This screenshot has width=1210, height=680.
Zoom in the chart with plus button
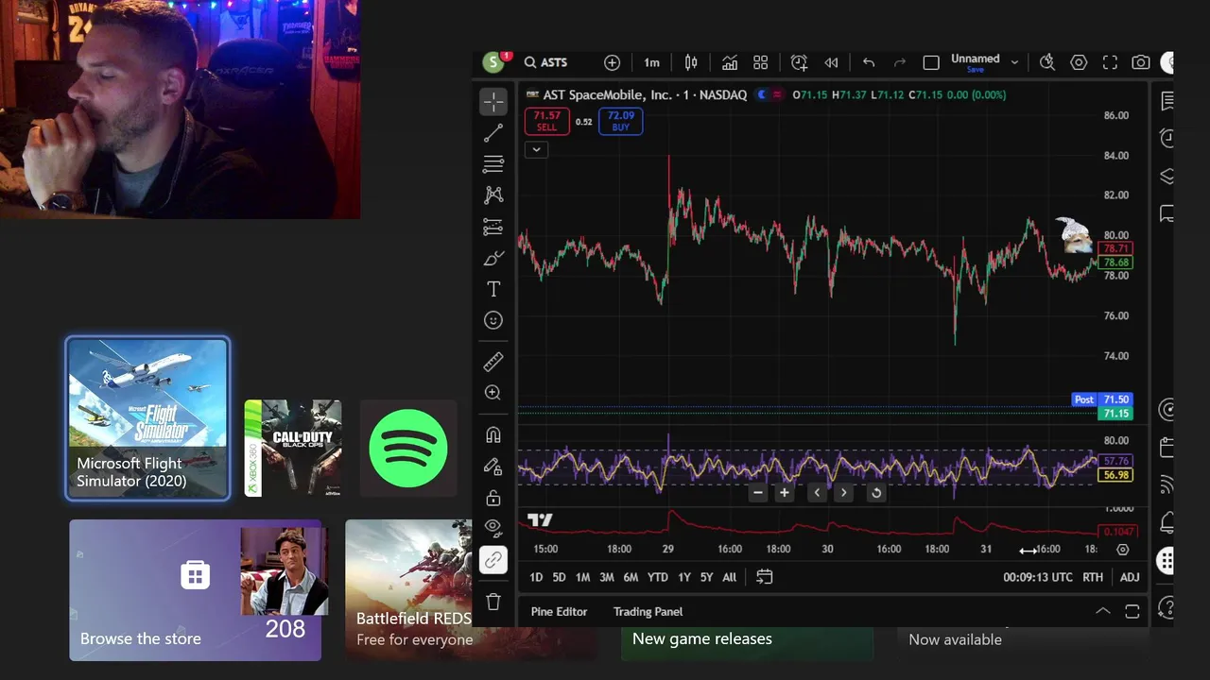pyautogui.click(x=784, y=493)
